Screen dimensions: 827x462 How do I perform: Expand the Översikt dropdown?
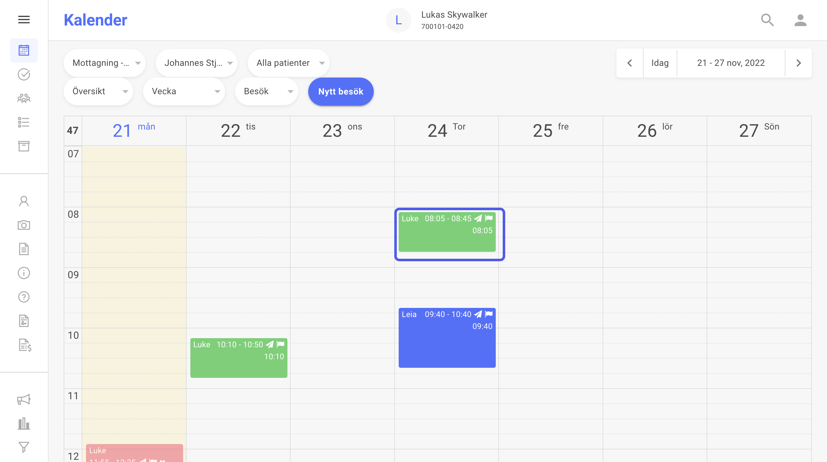click(98, 91)
